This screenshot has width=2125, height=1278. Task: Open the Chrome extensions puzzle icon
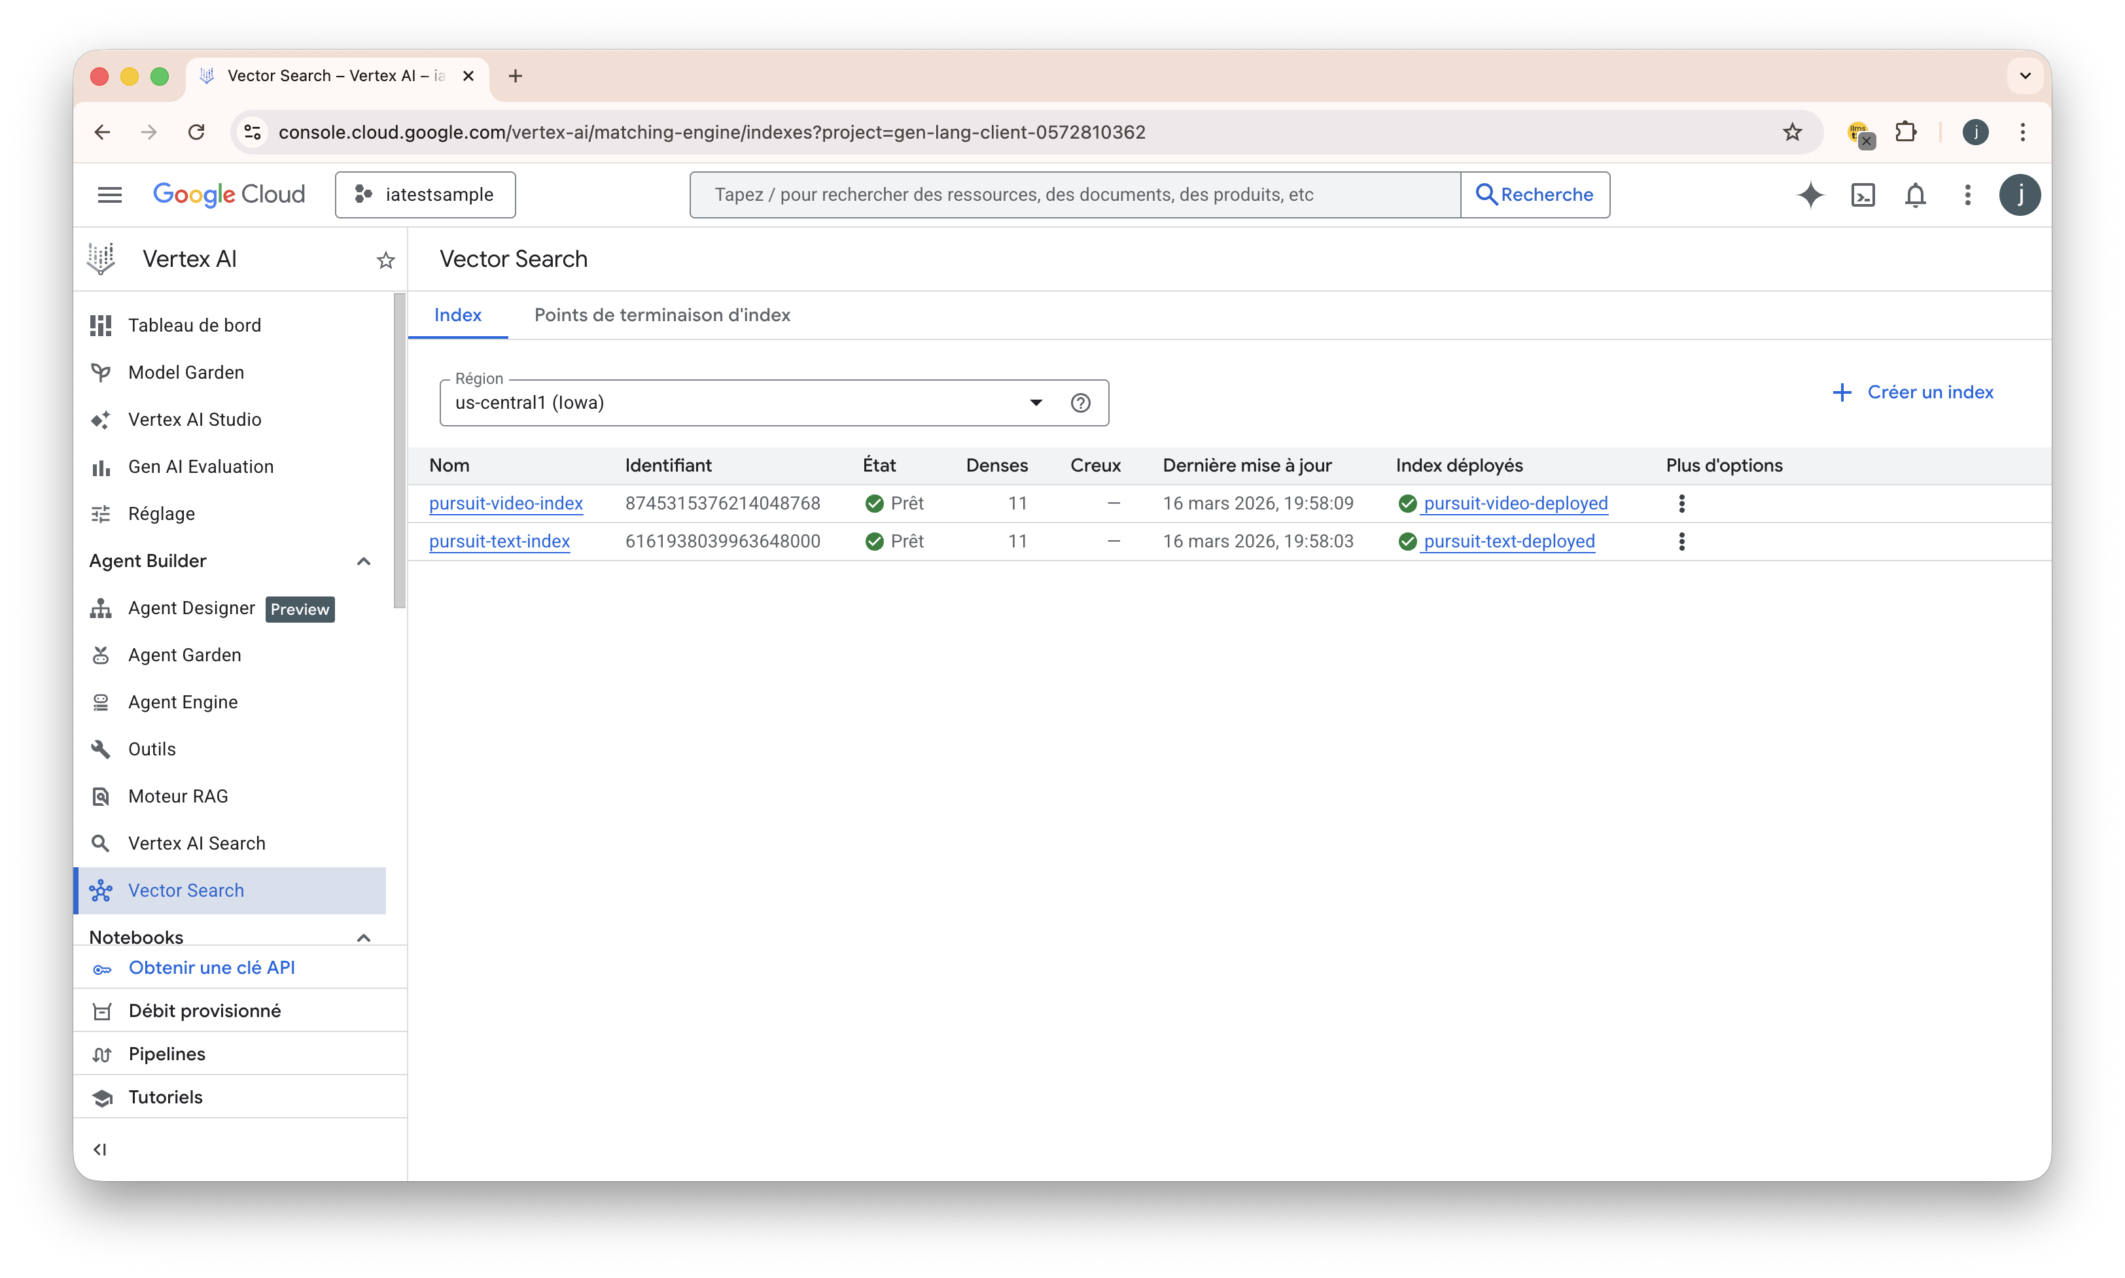pyautogui.click(x=1905, y=131)
